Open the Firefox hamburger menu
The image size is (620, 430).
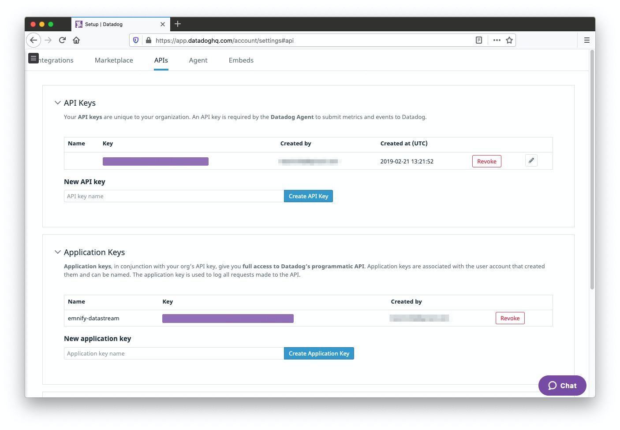[586, 40]
